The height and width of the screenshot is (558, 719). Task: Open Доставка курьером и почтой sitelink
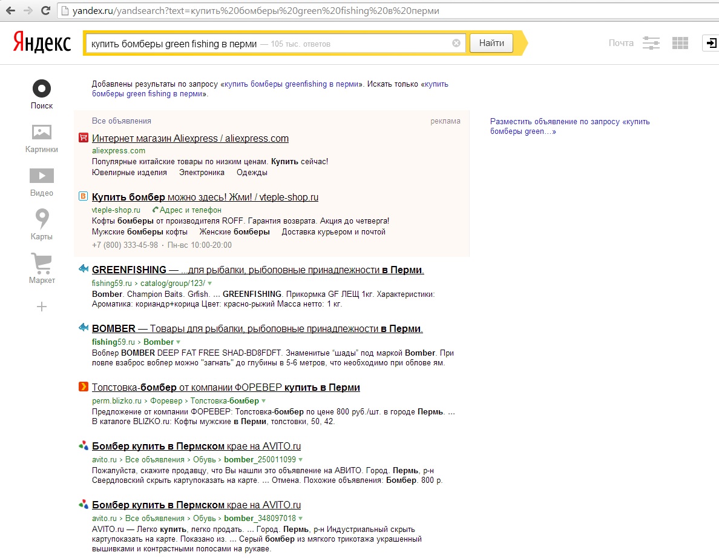(x=333, y=232)
